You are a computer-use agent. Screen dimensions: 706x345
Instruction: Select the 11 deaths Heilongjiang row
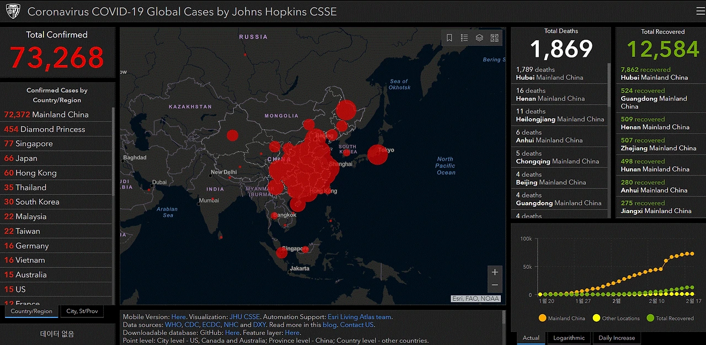pyautogui.click(x=559, y=115)
